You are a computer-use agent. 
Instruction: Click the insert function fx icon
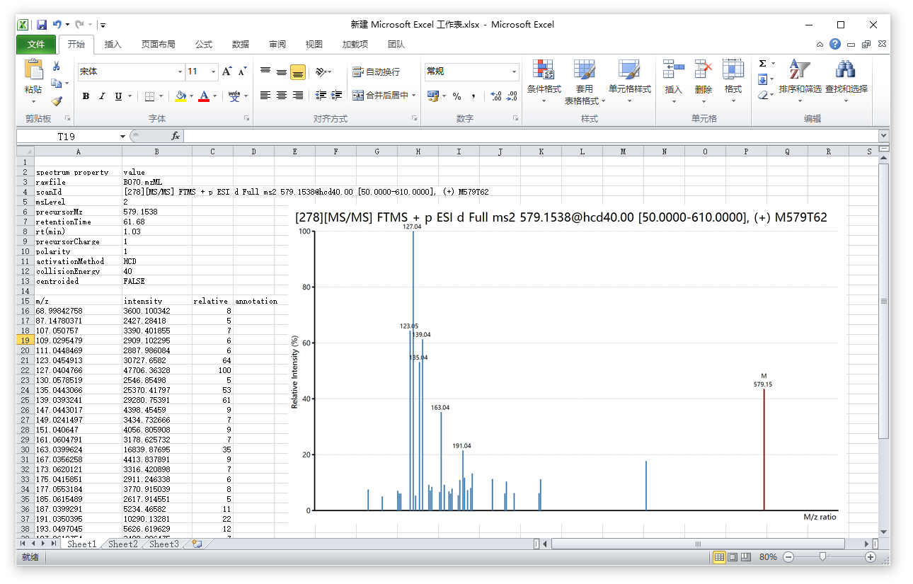coord(176,136)
